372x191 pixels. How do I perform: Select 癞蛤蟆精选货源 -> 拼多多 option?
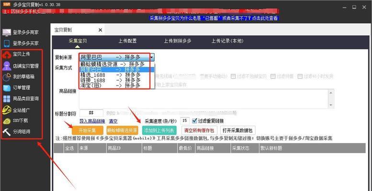click(117, 64)
